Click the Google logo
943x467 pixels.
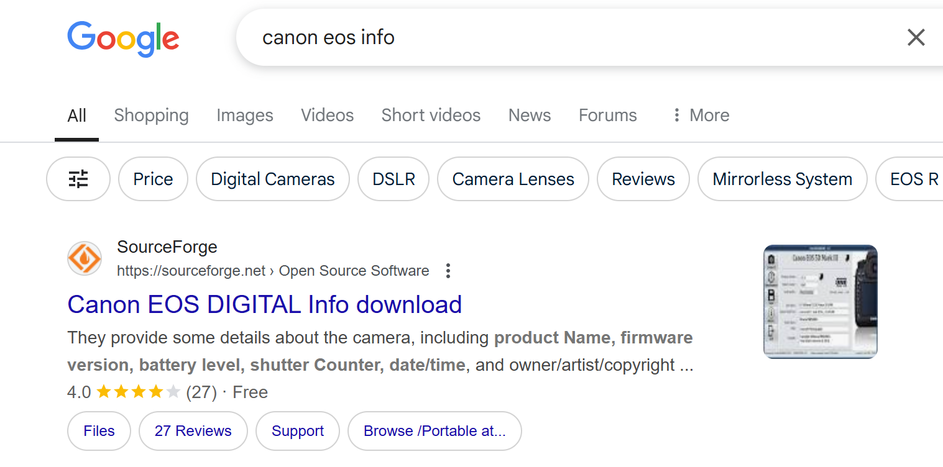coord(123,39)
